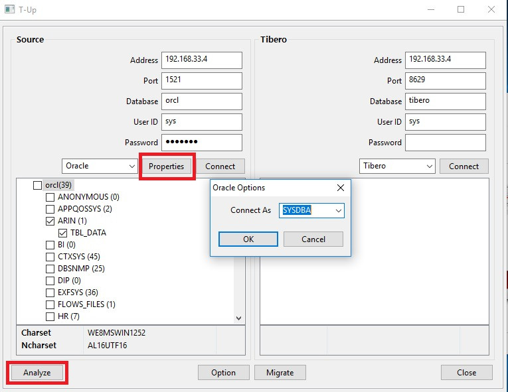Click the Tibero Address input field
This screenshot has width=508, height=392.
(446, 60)
